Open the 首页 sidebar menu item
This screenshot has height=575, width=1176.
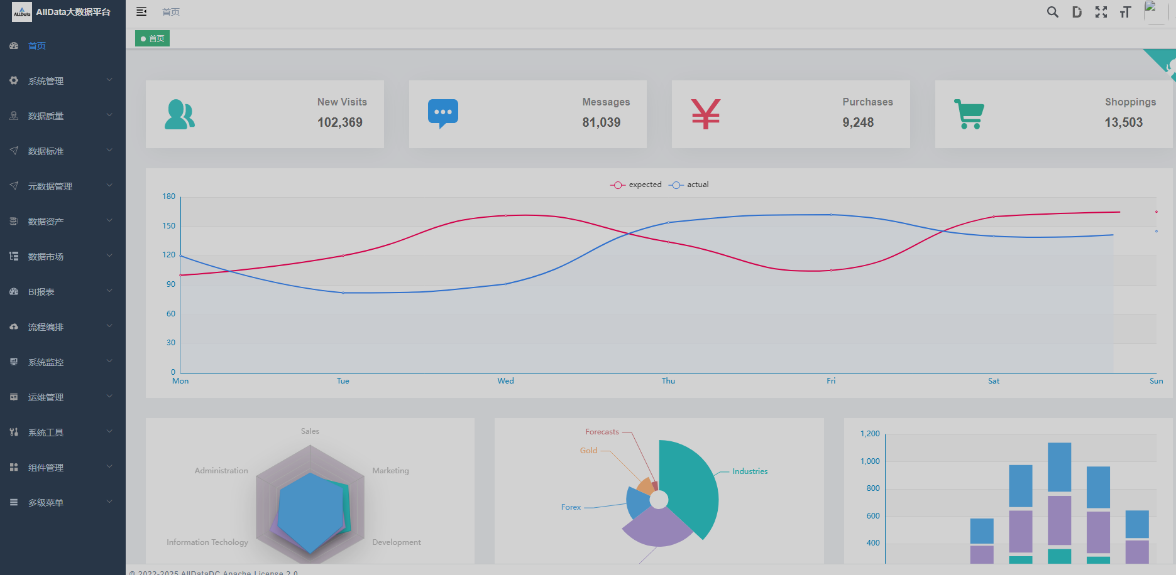(37, 46)
